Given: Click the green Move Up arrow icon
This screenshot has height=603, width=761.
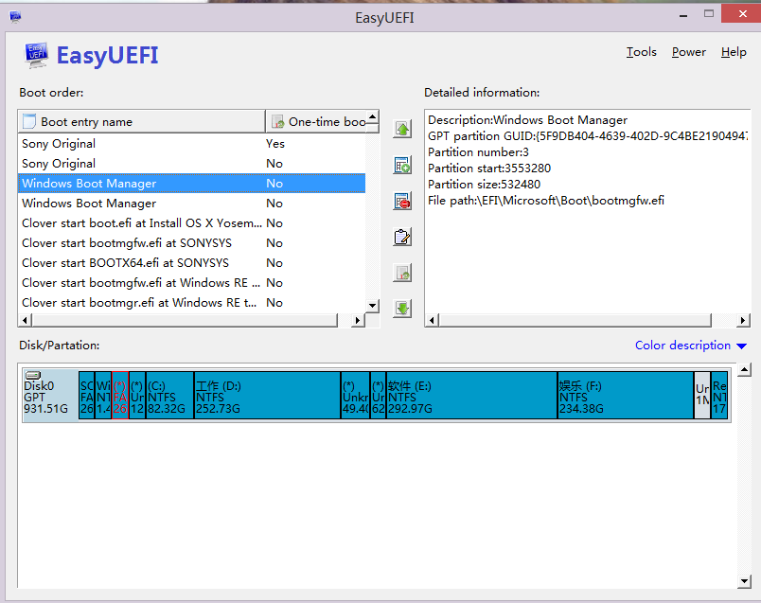Looking at the screenshot, I should (402, 129).
